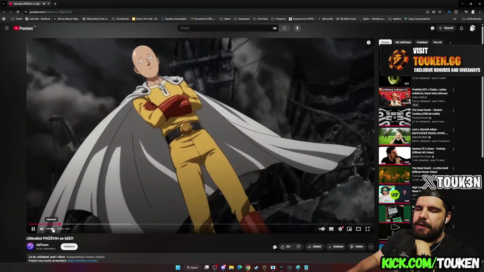Mute the tab using tab audio icon
Viewport: 484px width, 272px height.
[x=43, y=4]
